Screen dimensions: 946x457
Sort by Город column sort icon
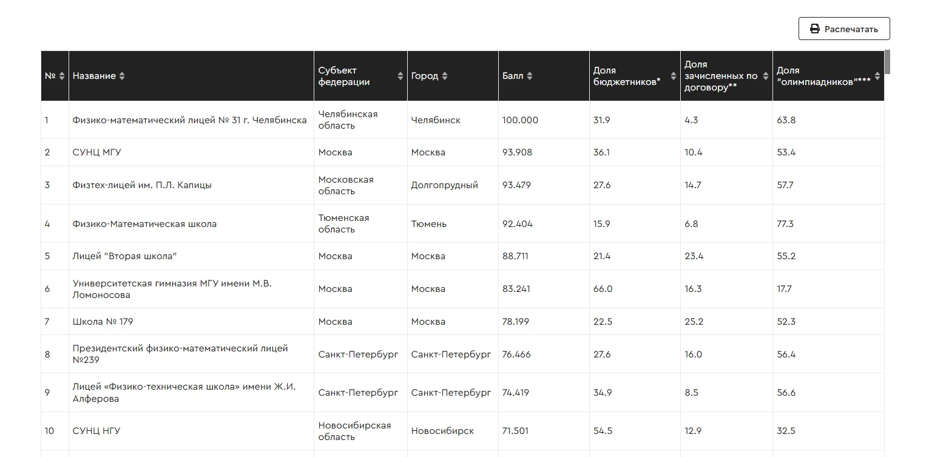click(x=445, y=76)
